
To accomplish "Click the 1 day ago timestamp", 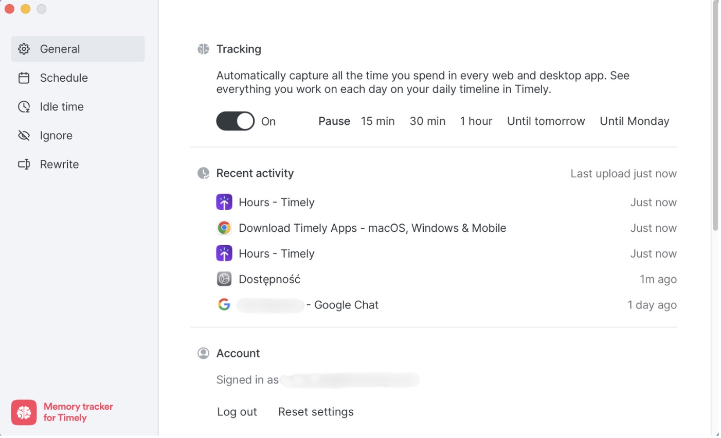I will (x=652, y=305).
